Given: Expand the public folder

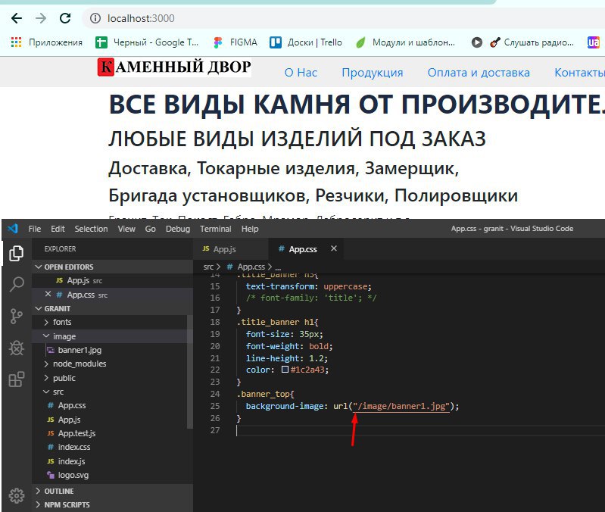Looking at the screenshot, I should [110, 378].
